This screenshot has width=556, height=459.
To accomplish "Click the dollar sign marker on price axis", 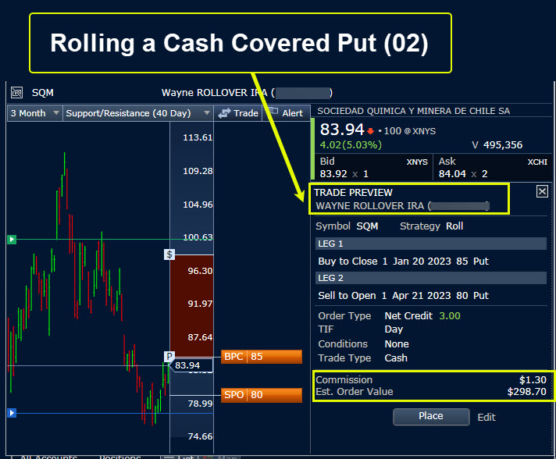I will [x=169, y=254].
